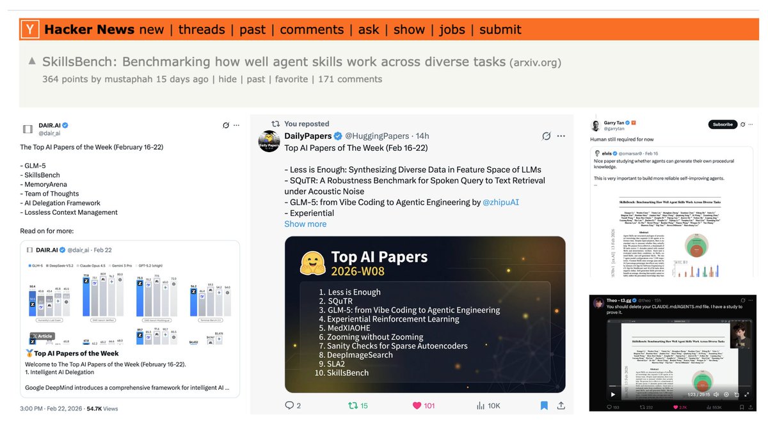Open @omarsar0 handle in quoted post
This screenshot has width=768, height=427.
coord(631,153)
